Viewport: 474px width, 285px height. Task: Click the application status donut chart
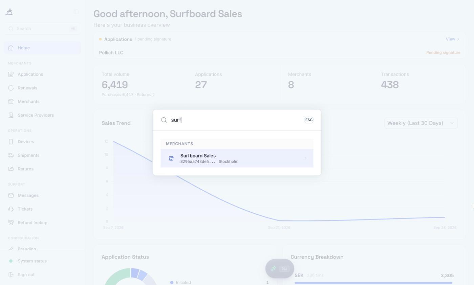(131, 277)
